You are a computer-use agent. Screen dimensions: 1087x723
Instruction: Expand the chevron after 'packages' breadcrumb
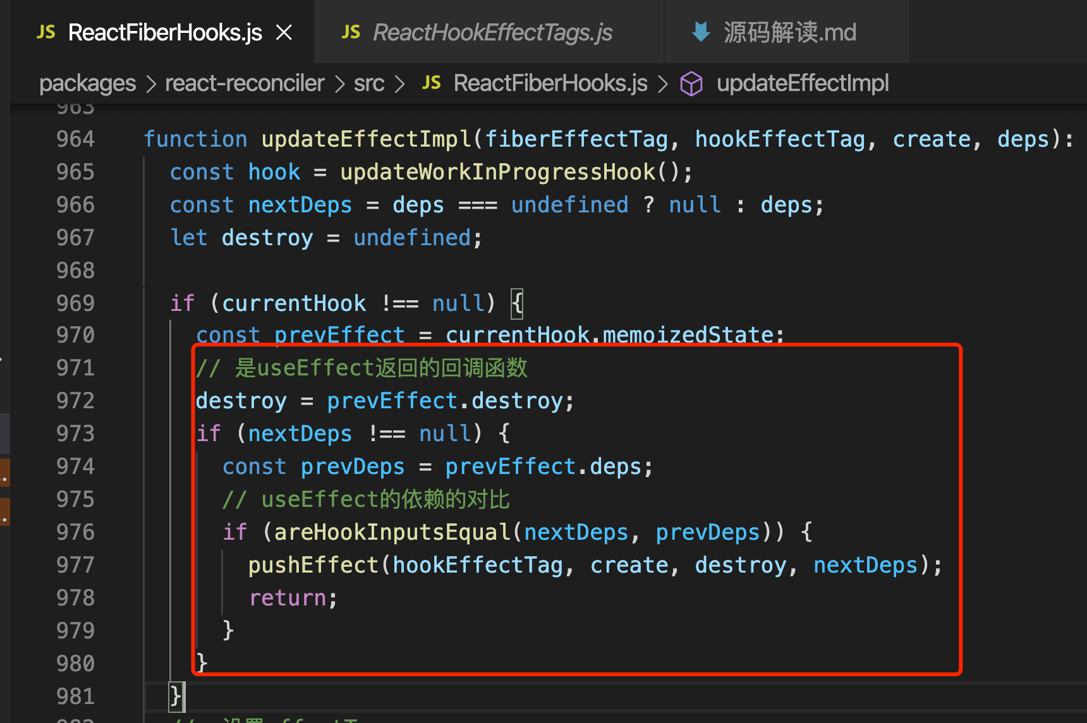[151, 84]
